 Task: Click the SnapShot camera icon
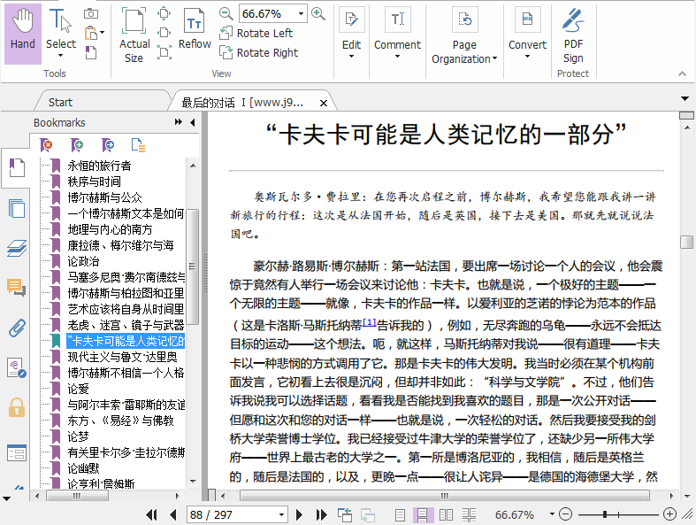click(91, 13)
